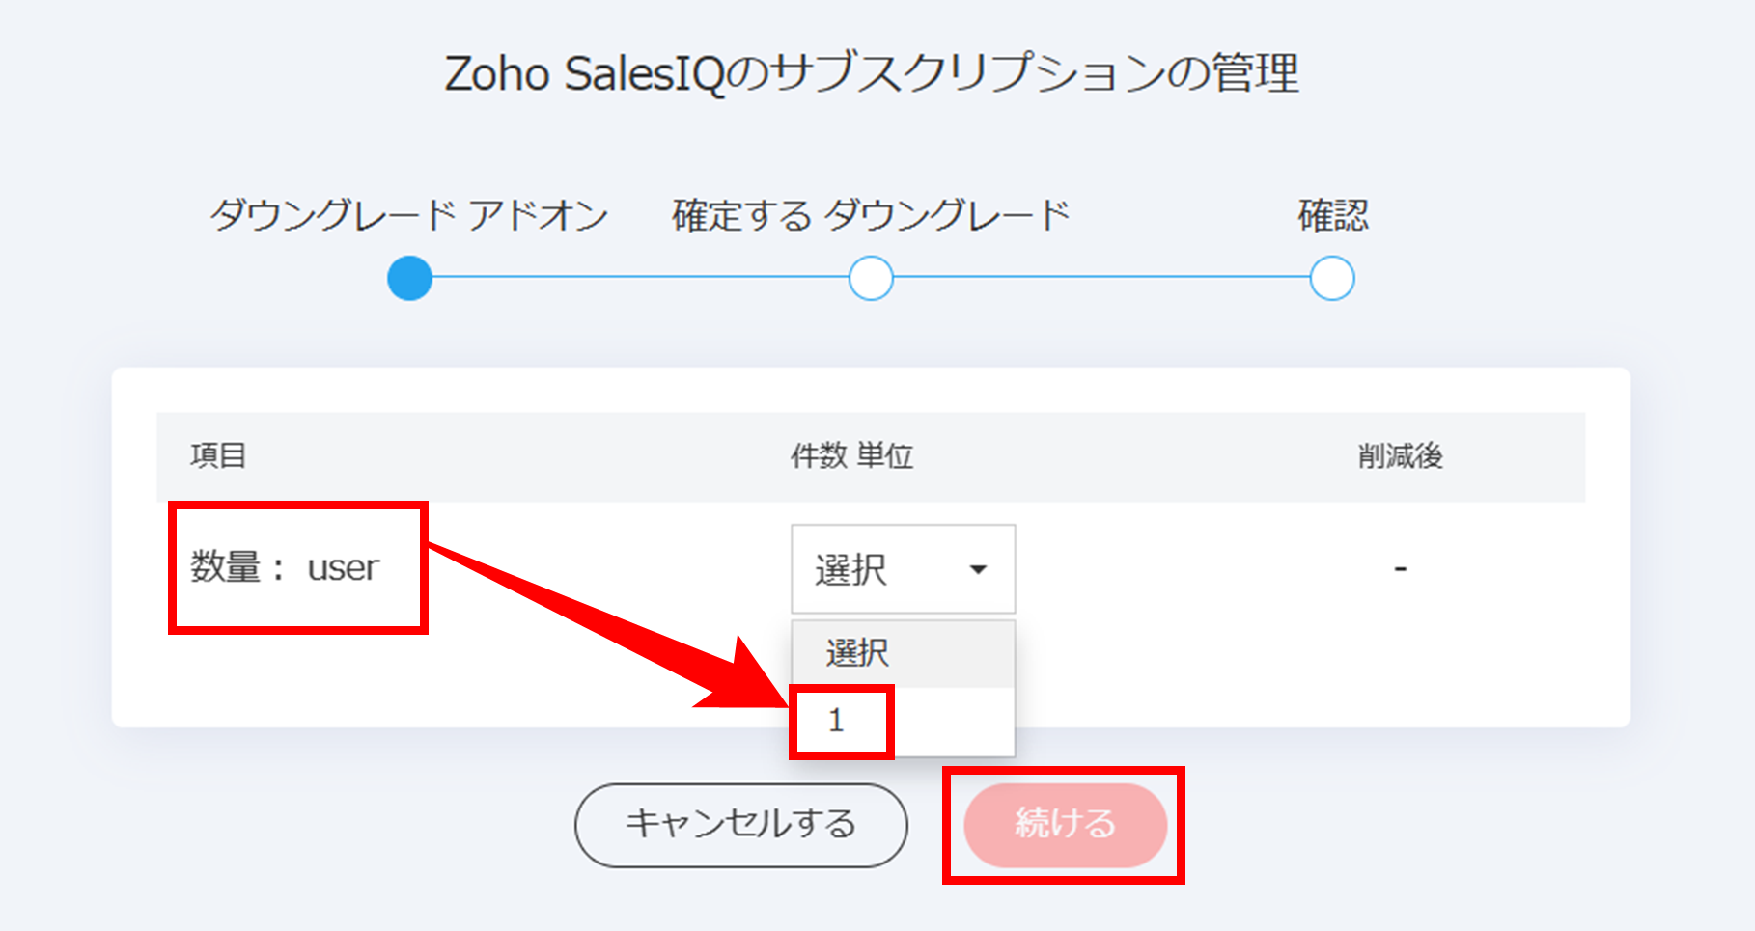The height and width of the screenshot is (931, 1755).
Task: Select the ダウングレード アドオン step label
Action: click(x=409, y=214)
